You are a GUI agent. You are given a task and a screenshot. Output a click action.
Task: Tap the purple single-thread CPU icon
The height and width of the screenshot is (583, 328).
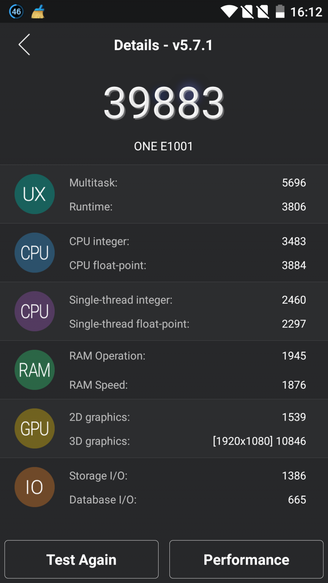(x=34, y=311)
